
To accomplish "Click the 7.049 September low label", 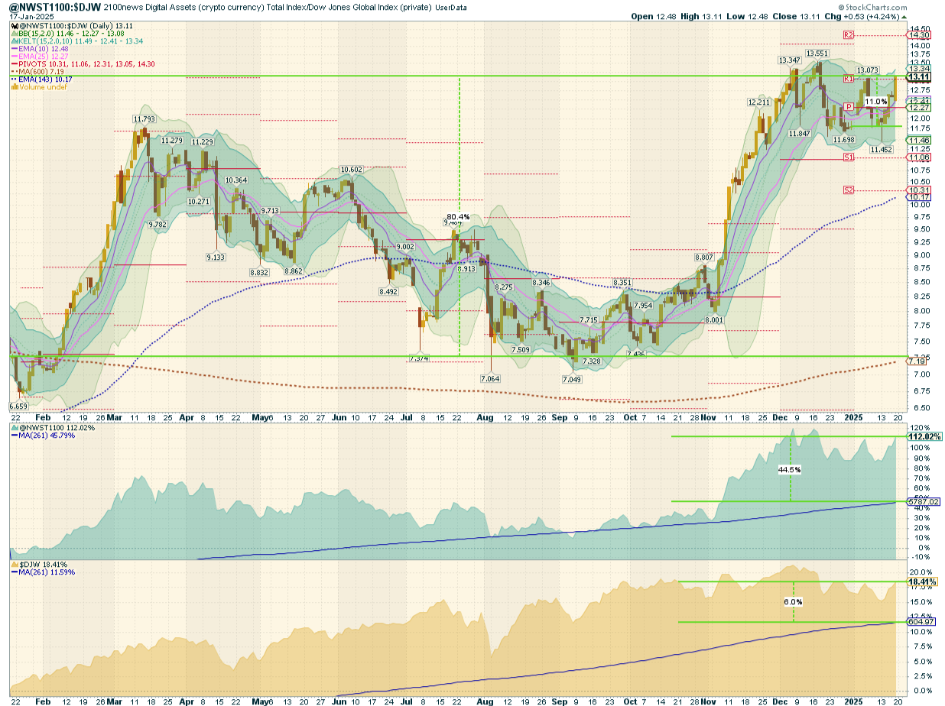I will coord(572,380).
